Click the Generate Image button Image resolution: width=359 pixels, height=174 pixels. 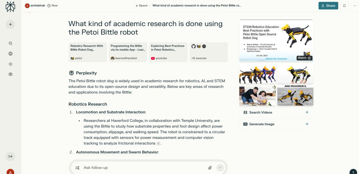[x=276, y=124]
